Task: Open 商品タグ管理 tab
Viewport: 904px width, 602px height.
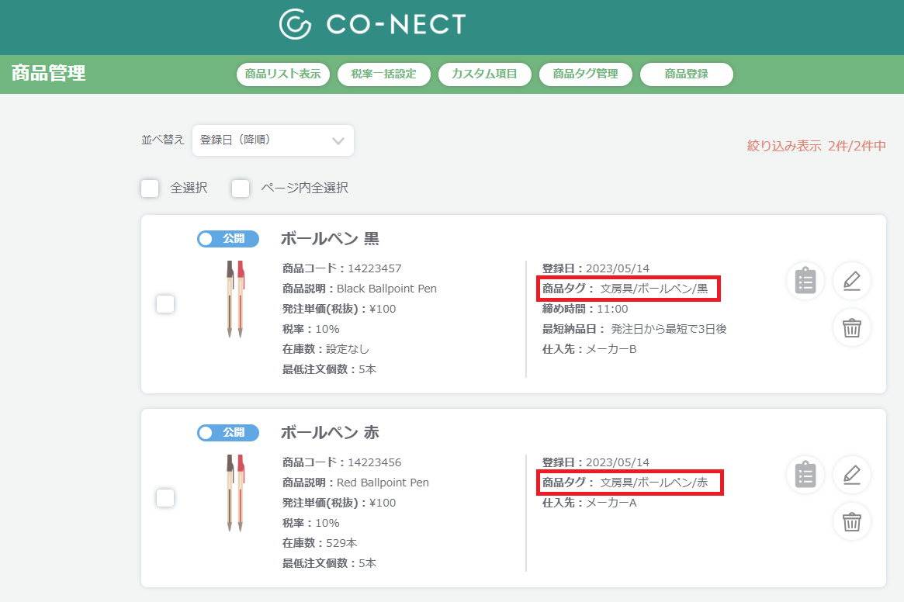Action: pos(586,74)
